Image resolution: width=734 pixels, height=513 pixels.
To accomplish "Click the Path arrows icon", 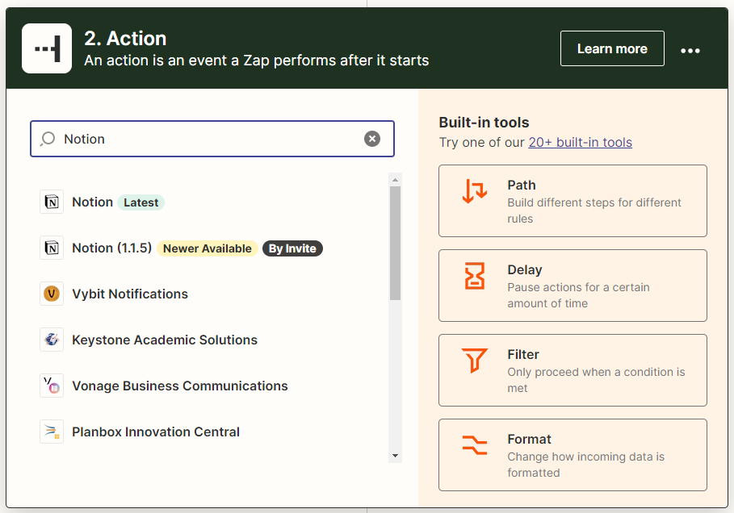I will pos(475,191).
